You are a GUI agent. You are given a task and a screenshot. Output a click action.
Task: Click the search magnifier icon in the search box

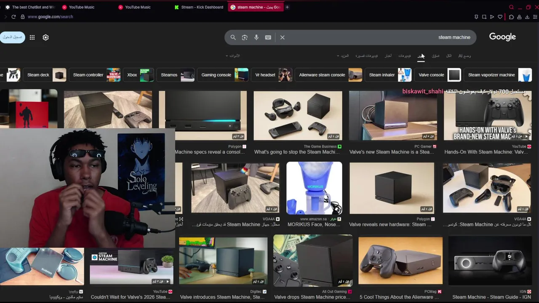(x=233, y=37)
